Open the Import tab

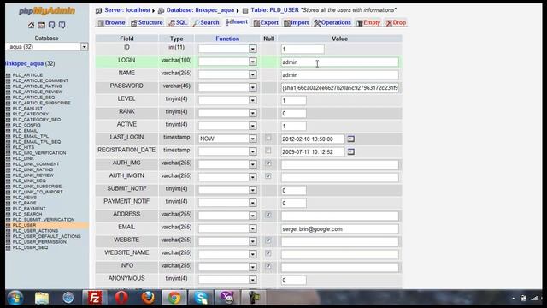click(297, 23)
